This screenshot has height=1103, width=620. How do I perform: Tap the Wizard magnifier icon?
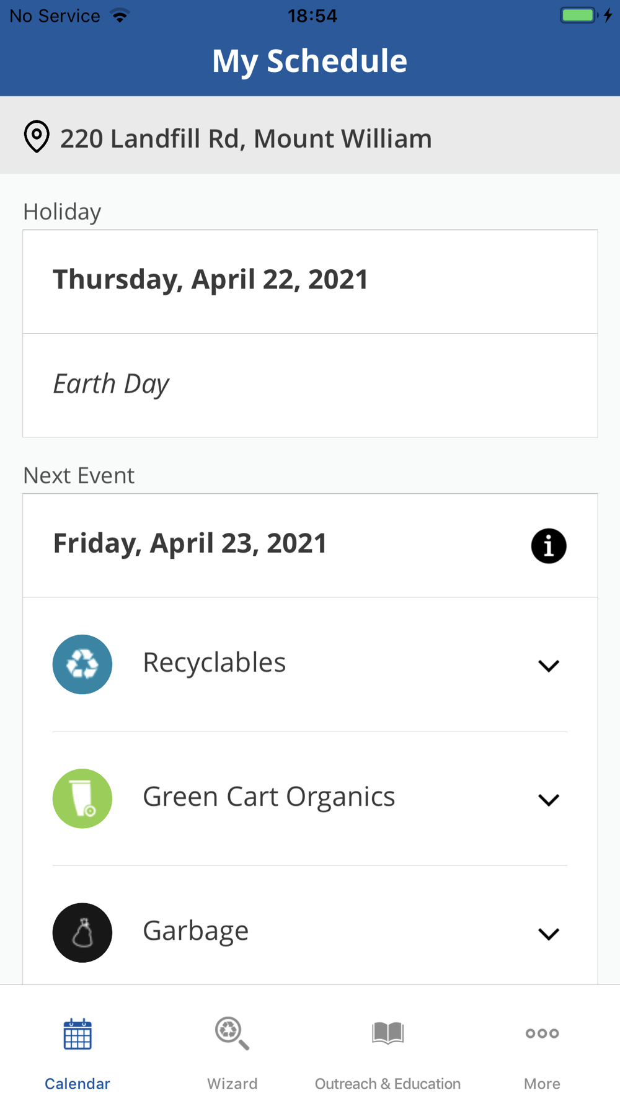(x=232, y=1033)
